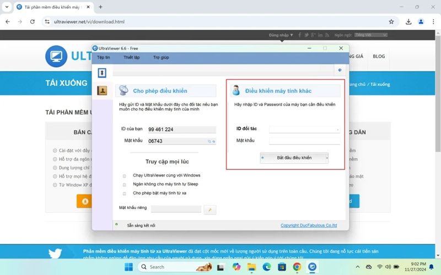Click the copy icon in the Mật khẩu field
The image size is (441, 275).
(x=209, y=141)
